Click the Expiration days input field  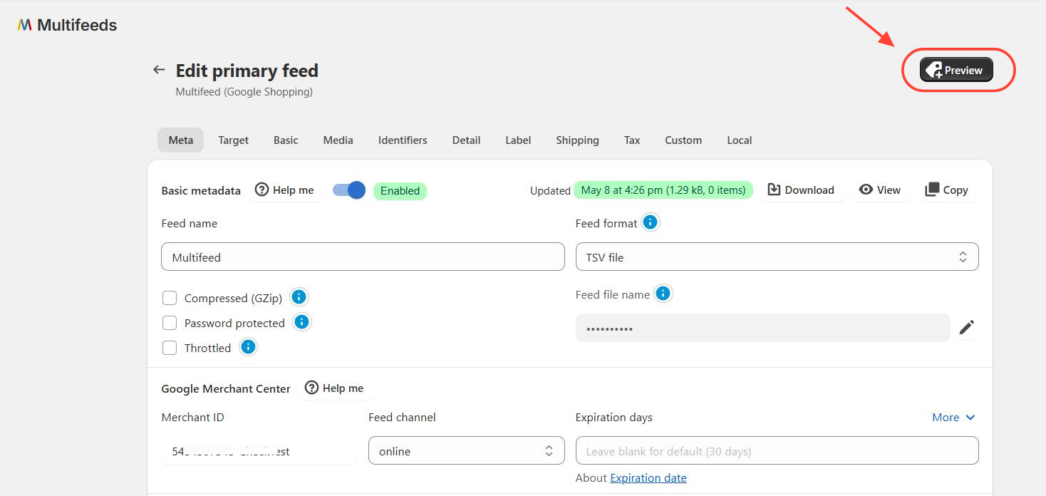pos(777,450)
